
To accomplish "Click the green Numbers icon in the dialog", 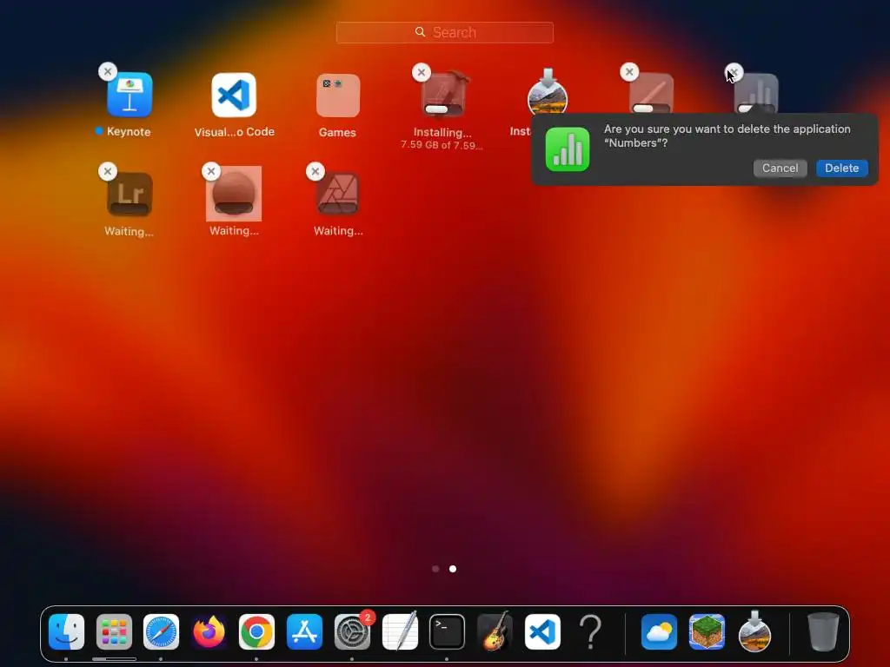I will (x=568, y=149).
